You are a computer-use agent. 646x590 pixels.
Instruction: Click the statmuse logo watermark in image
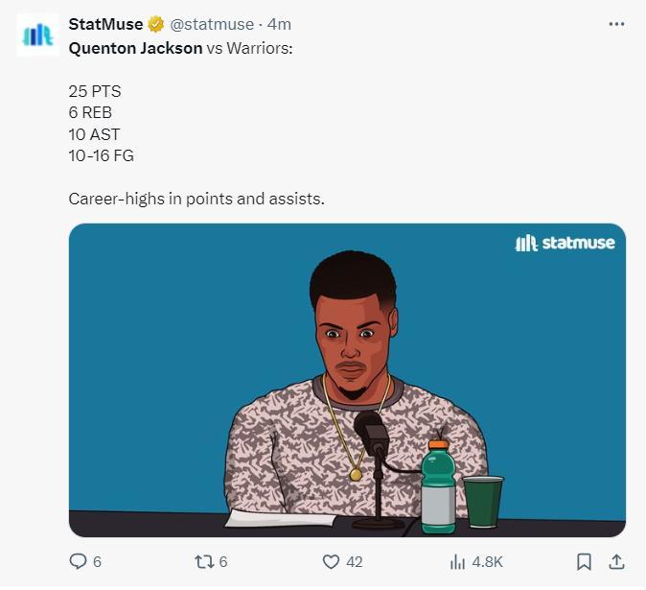pyautogui.click(x=565, y=243)
